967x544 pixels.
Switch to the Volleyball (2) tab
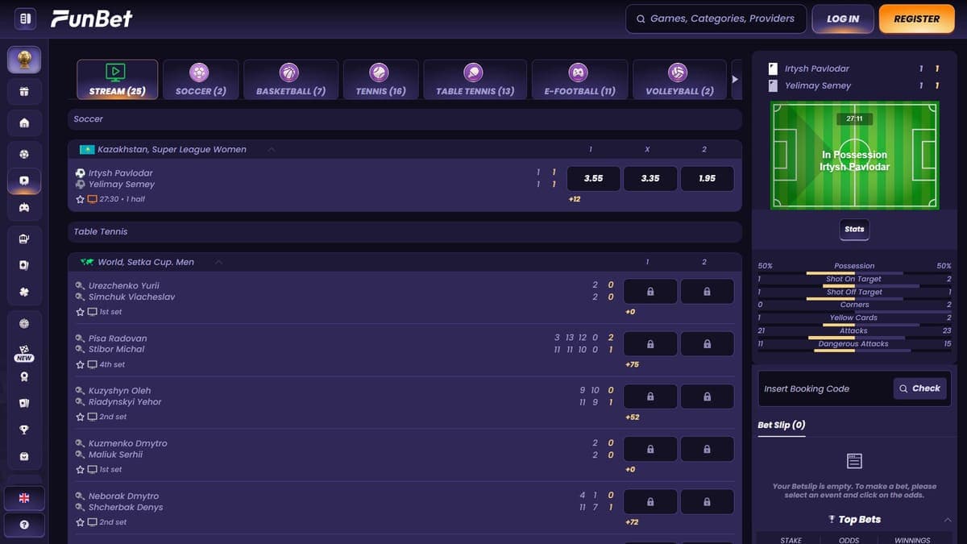679,79
